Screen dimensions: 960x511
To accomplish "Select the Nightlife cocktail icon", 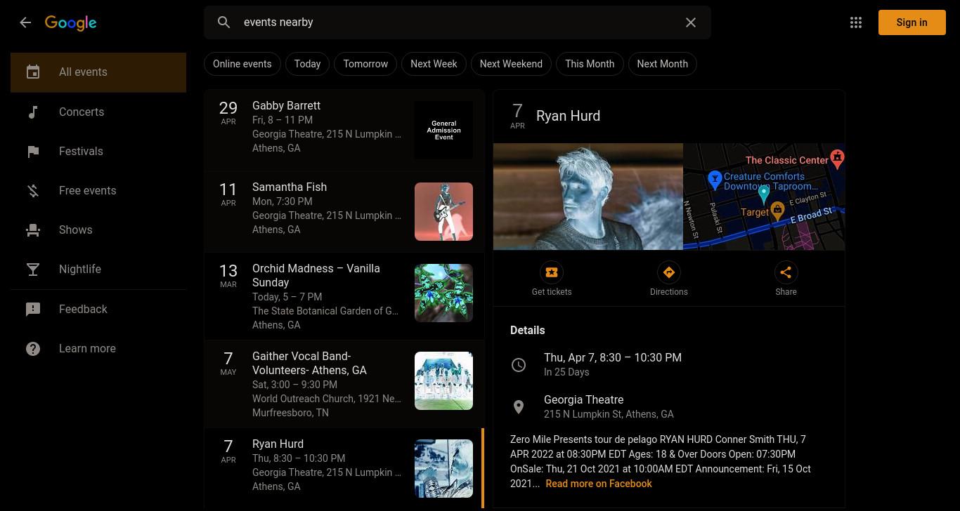I will (x=33, y=270).
